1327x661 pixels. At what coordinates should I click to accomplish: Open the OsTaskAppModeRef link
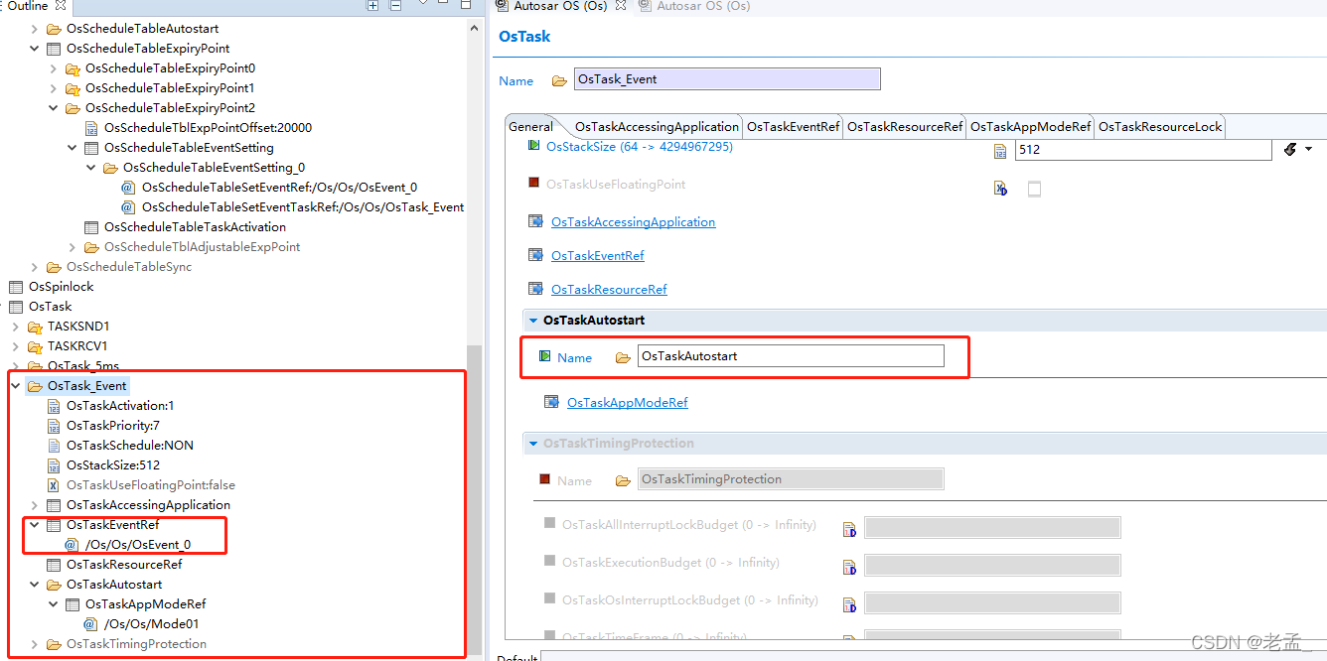click(628, 402)
